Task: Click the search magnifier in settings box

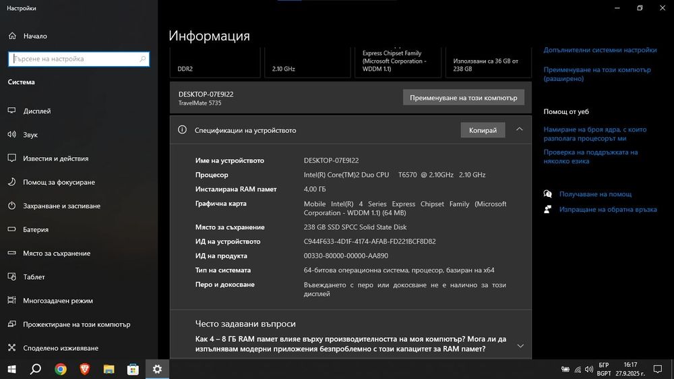Action: point(143,59)
